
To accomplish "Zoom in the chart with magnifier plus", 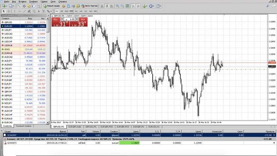I will 117,6.
